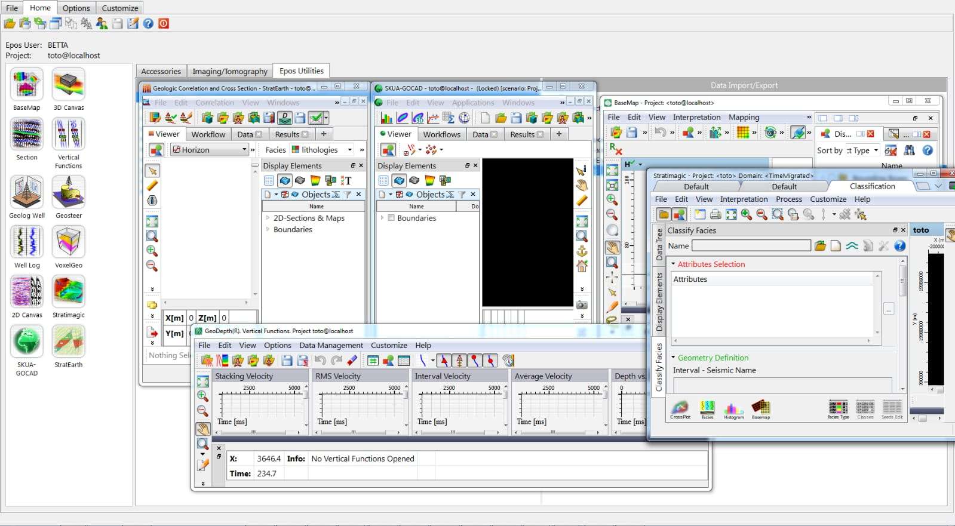Launch the Stratimagic application icon
The image size is (955, 526).
(69, 292)
